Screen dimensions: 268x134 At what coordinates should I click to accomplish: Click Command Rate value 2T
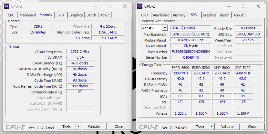pyautogui.click(x=80, y=92)
